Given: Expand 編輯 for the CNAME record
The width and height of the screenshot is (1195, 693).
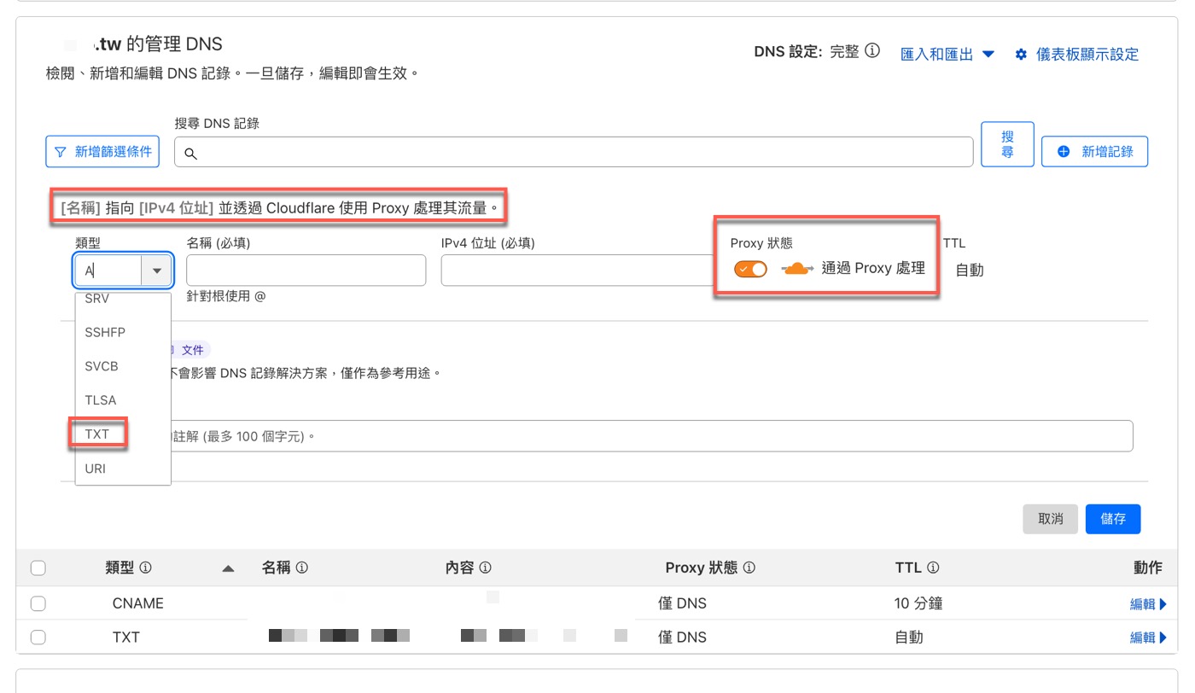Looking at the screenshot, I should 1148,603.
